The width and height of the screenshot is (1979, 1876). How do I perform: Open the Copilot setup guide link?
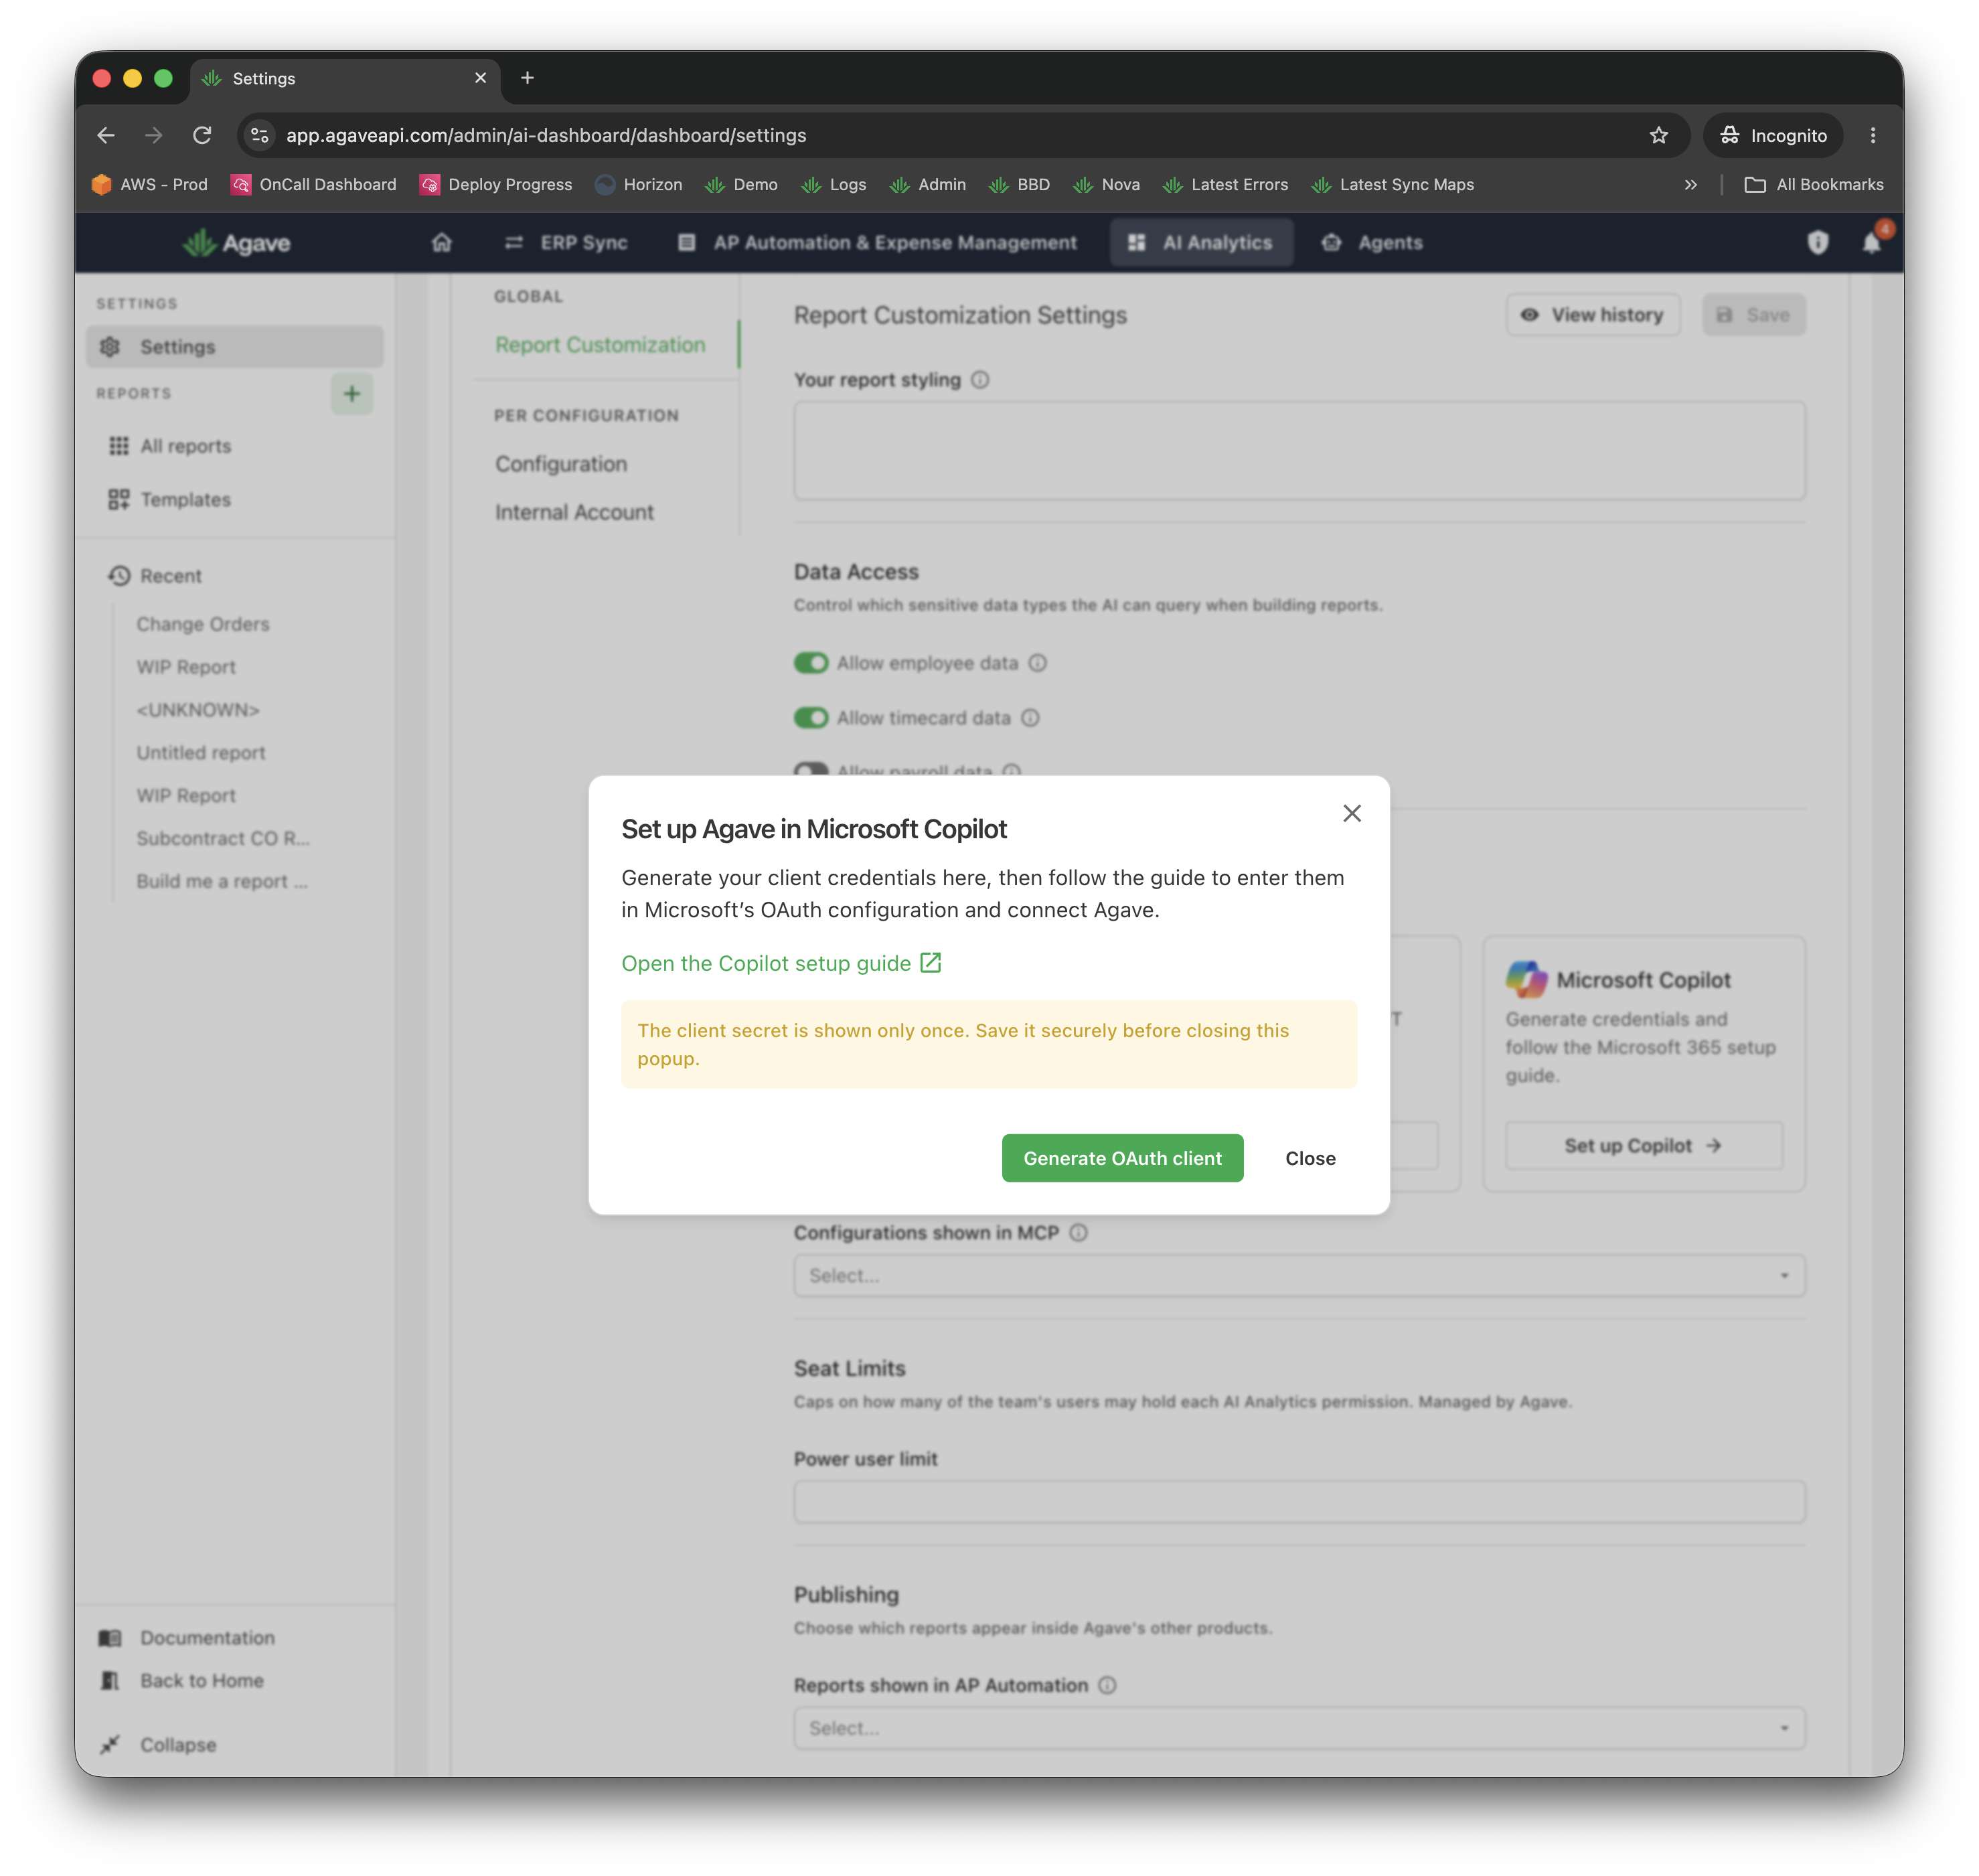[x=781, y=962]
